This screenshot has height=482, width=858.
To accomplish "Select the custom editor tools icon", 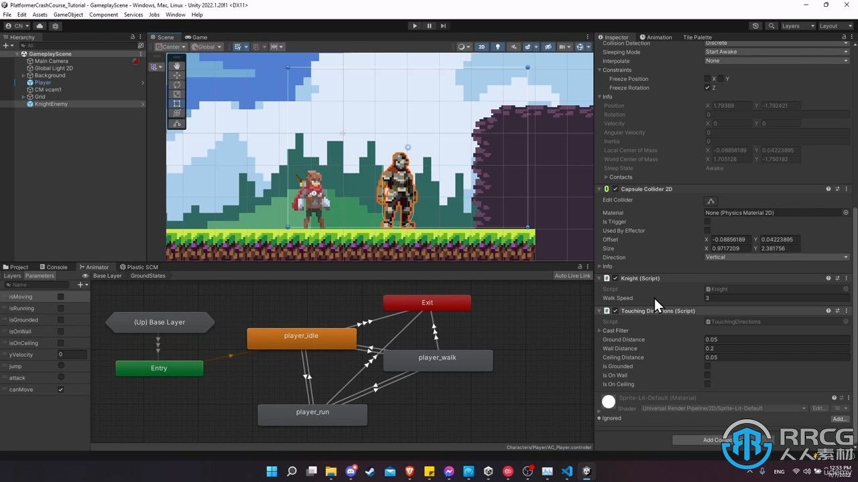I will 177,124.
